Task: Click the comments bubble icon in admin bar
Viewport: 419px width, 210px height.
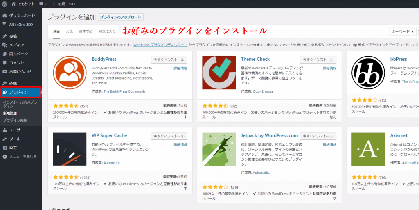Action: point(41,4)
